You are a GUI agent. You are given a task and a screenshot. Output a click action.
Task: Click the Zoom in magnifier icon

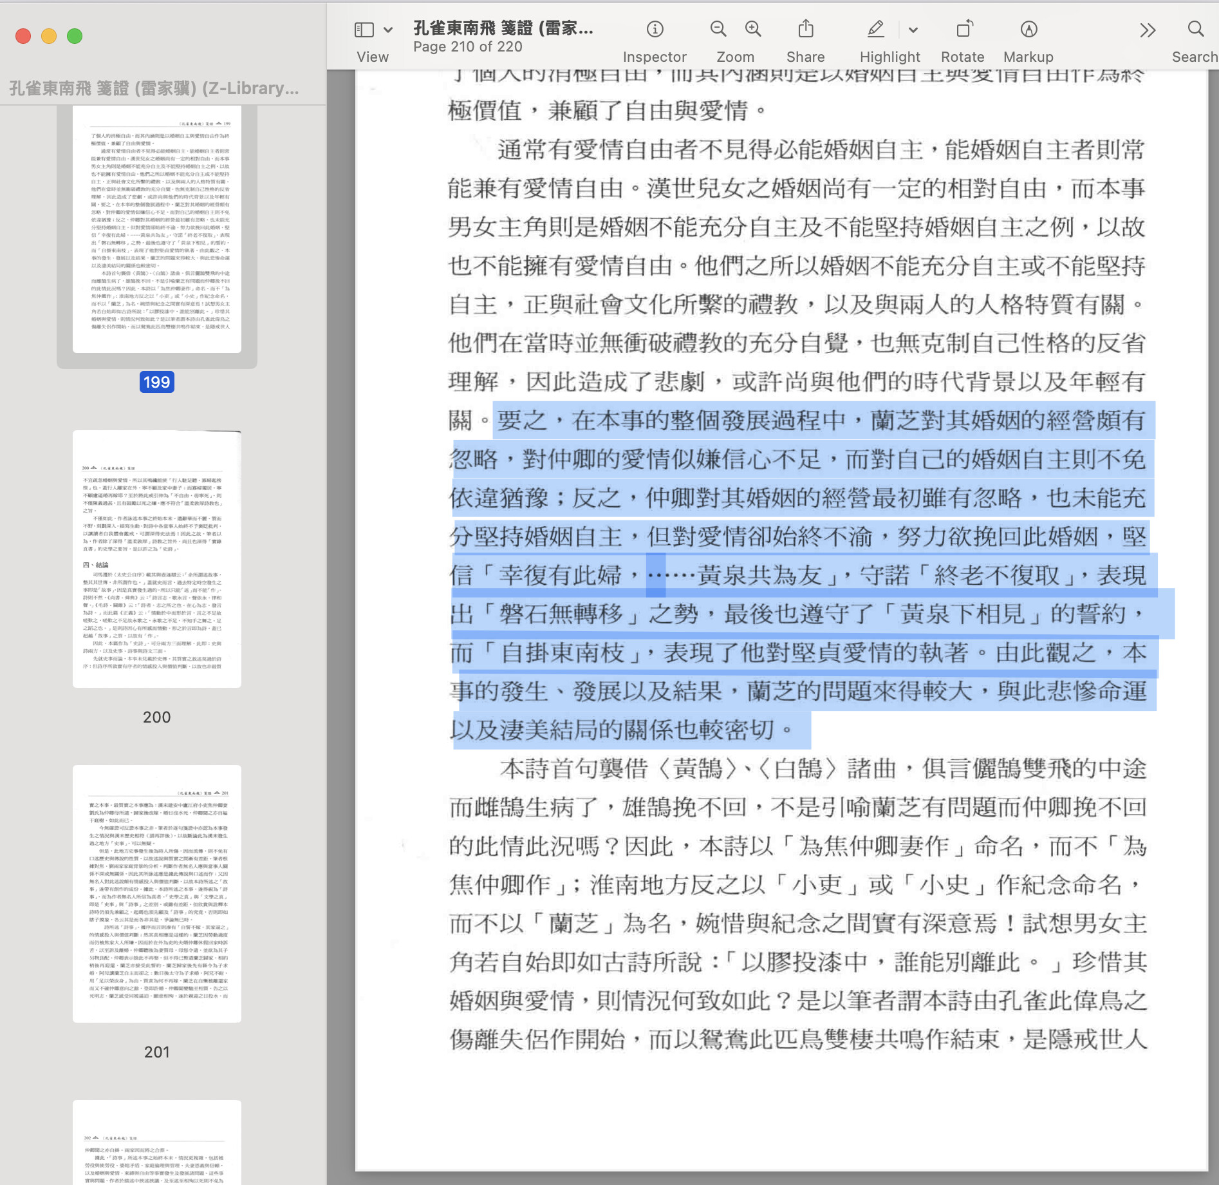pos(753,29)
